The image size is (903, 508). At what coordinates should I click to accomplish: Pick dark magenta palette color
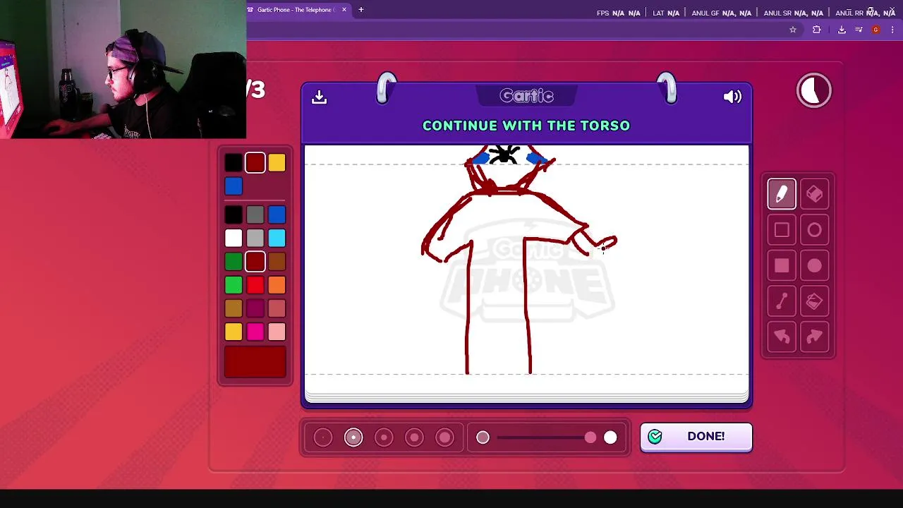tap(255, 308)
